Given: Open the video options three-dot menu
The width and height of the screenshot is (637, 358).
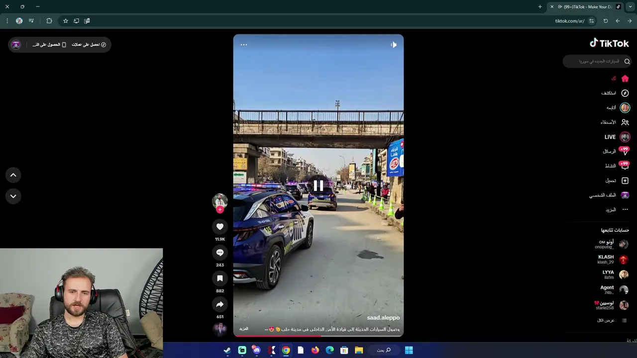Looking at the screenshot, I should [244, 45].
